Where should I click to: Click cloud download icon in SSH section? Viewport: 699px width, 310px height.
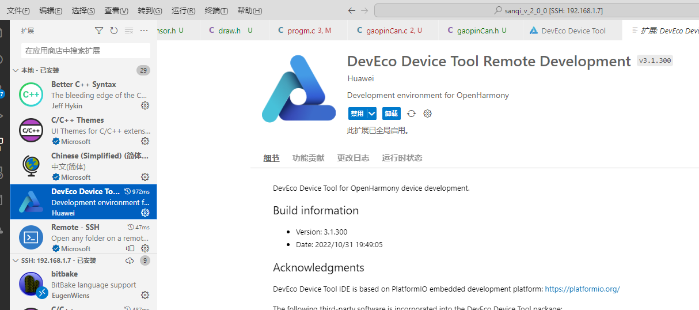coord(130,260)
